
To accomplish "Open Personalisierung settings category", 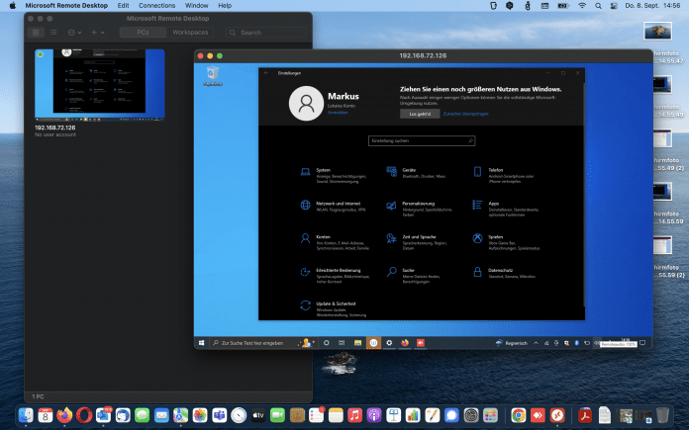I will pyautogui.click(x=420, y=209).
